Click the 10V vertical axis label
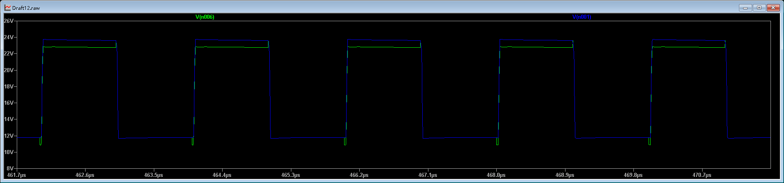The width and height of the screenshot is (784, 183). tap(9, 152)
